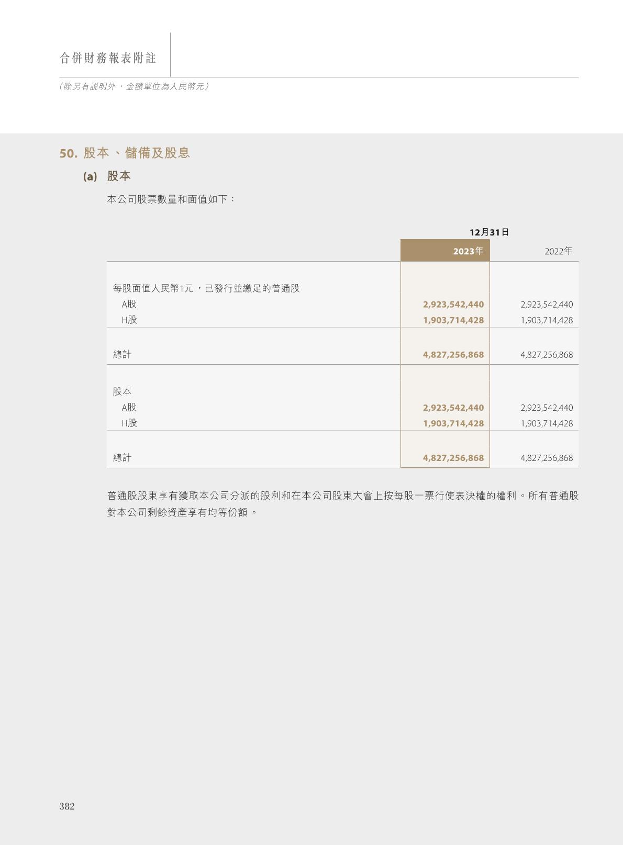623x845 pixels.
Task: Select the section heading 50. 股本、儲備及股息
Action: click(x=125, y=153)
